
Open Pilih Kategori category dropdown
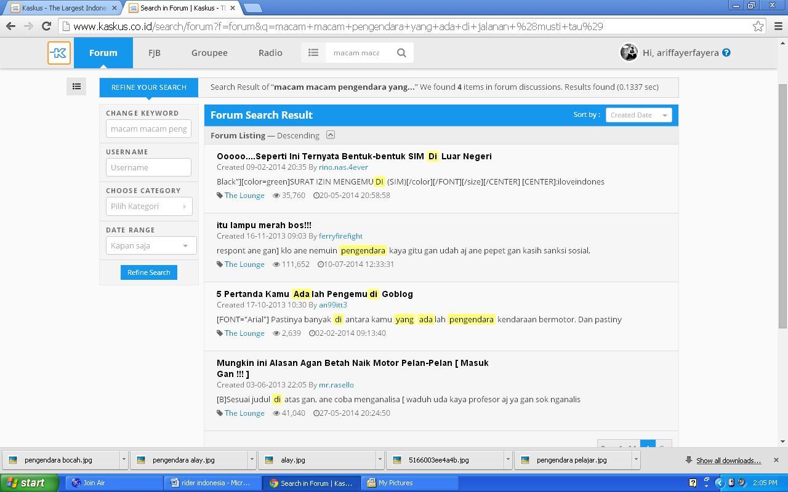coord(149,206)
